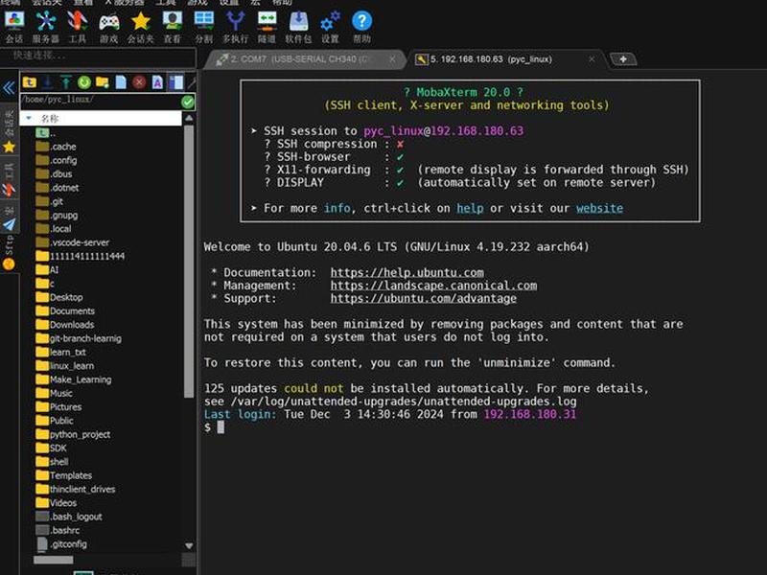Launch the 游戏 (Games) gamepad icon
The height and width of the screenshot is (575, 767).
tap(109, 27)
